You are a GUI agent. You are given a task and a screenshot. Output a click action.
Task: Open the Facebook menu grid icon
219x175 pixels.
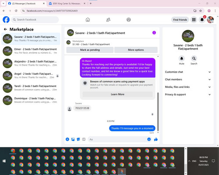click(x=194, y=20)
